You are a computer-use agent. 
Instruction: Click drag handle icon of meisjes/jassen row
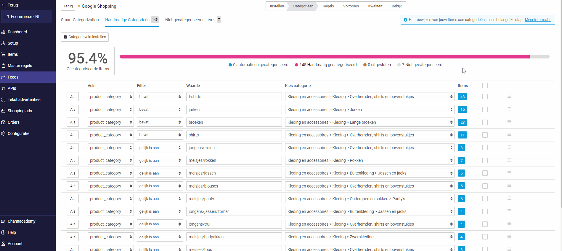(509, 173)
